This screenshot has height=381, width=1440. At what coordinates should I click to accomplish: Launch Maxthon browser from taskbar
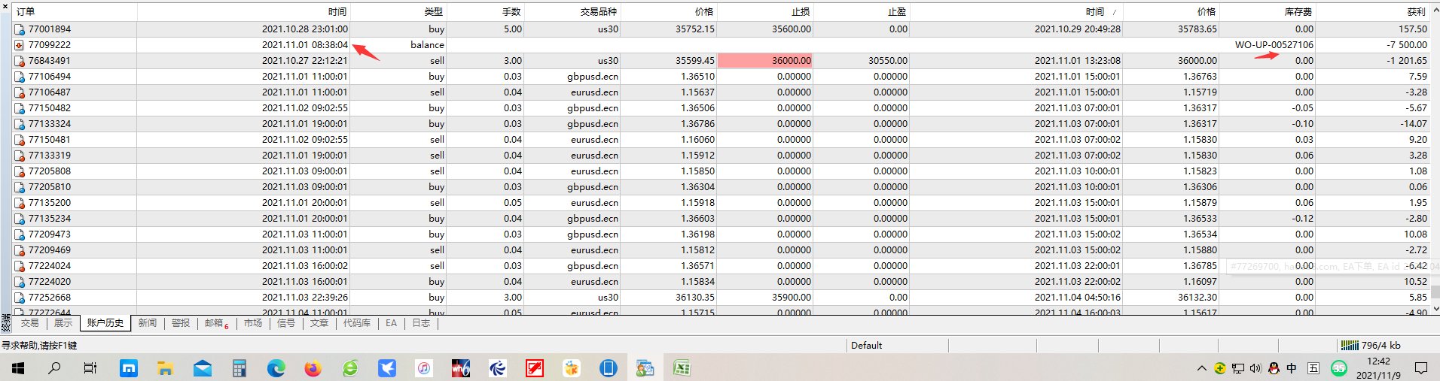pyautogui.click(x=129, y=368)
